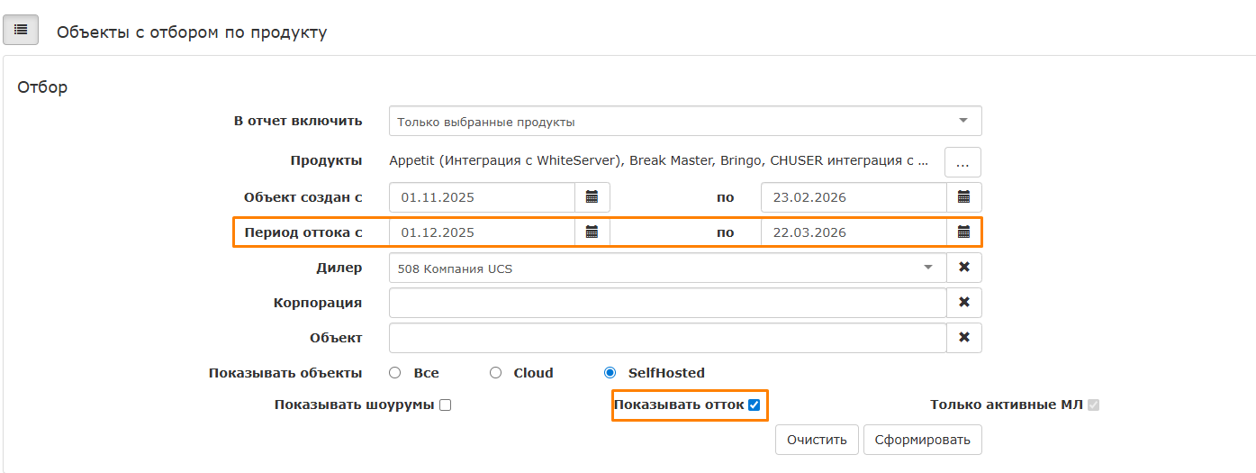Open calendar for 'Объект создан с' start date
Screen dimensions: 1256x473
pos(592,197)
